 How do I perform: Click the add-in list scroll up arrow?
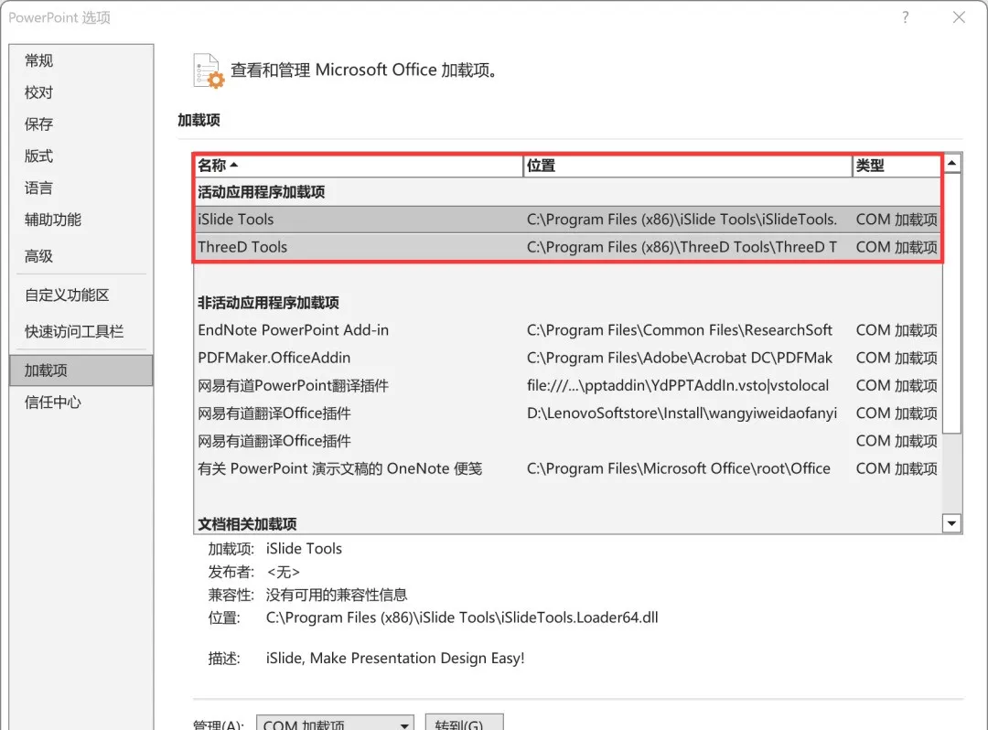click(x=952, y=164)
